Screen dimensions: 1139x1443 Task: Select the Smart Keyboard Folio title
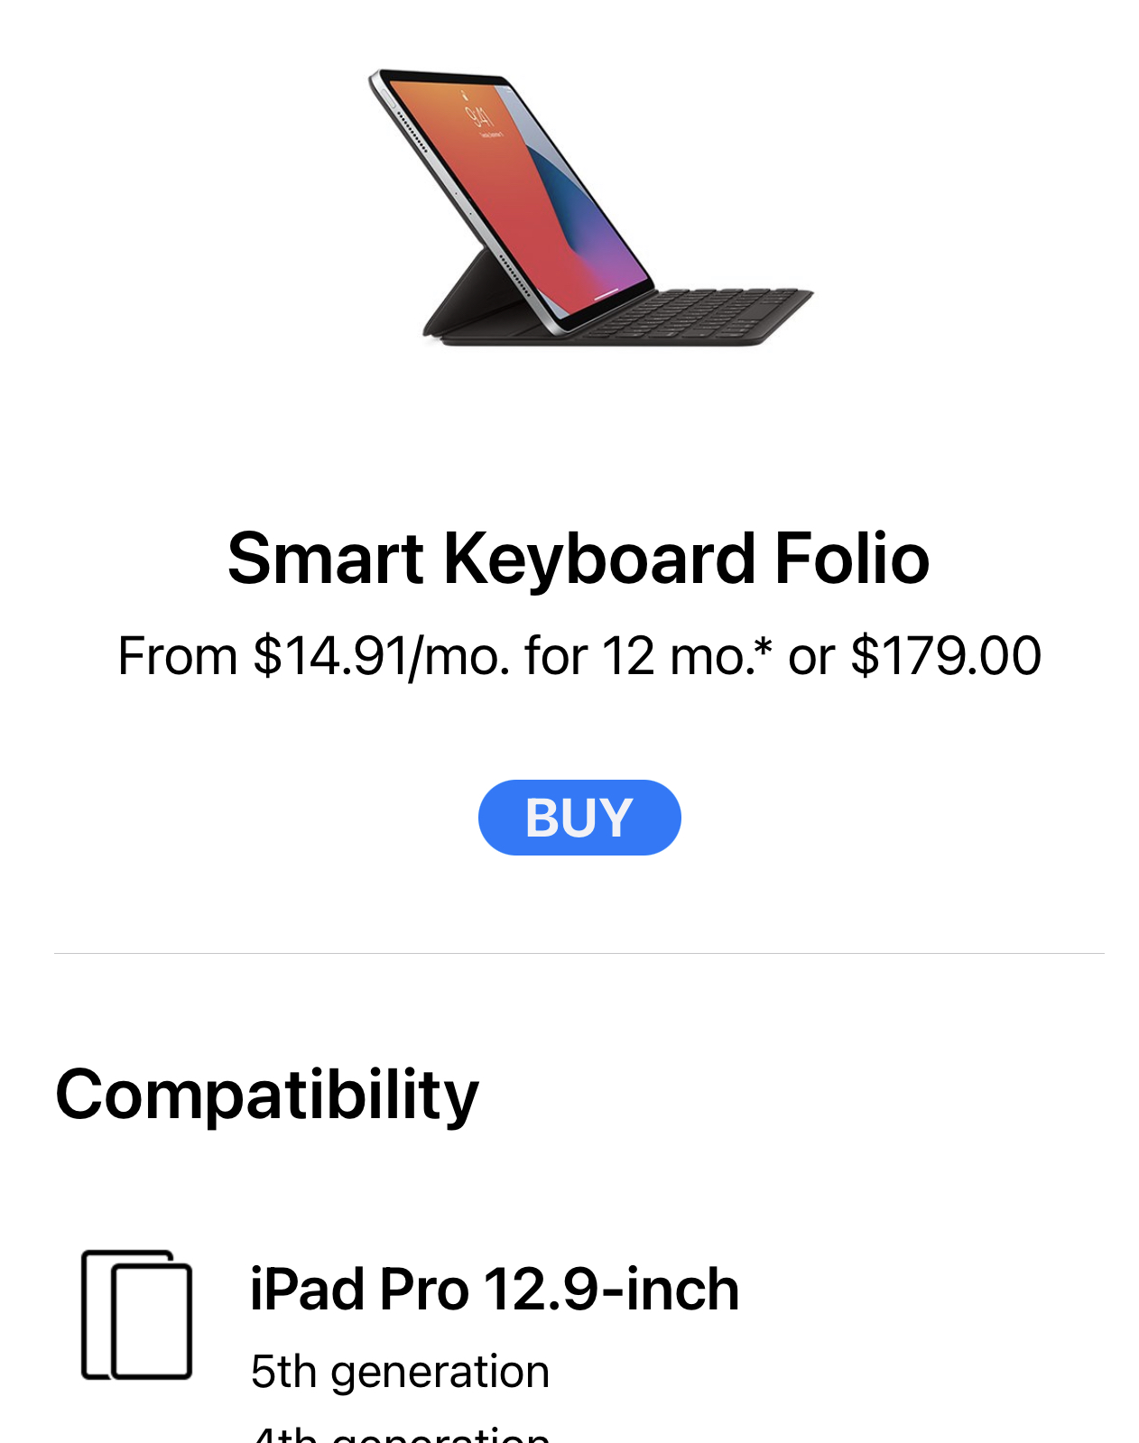(578, 559)
